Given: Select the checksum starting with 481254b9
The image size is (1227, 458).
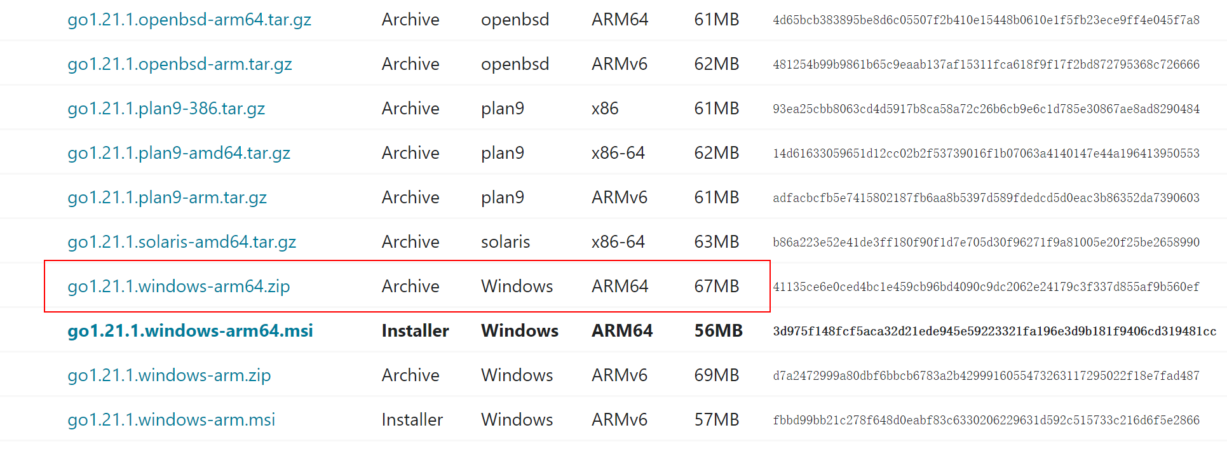Looking at the screenshot, I should (986, 64).
